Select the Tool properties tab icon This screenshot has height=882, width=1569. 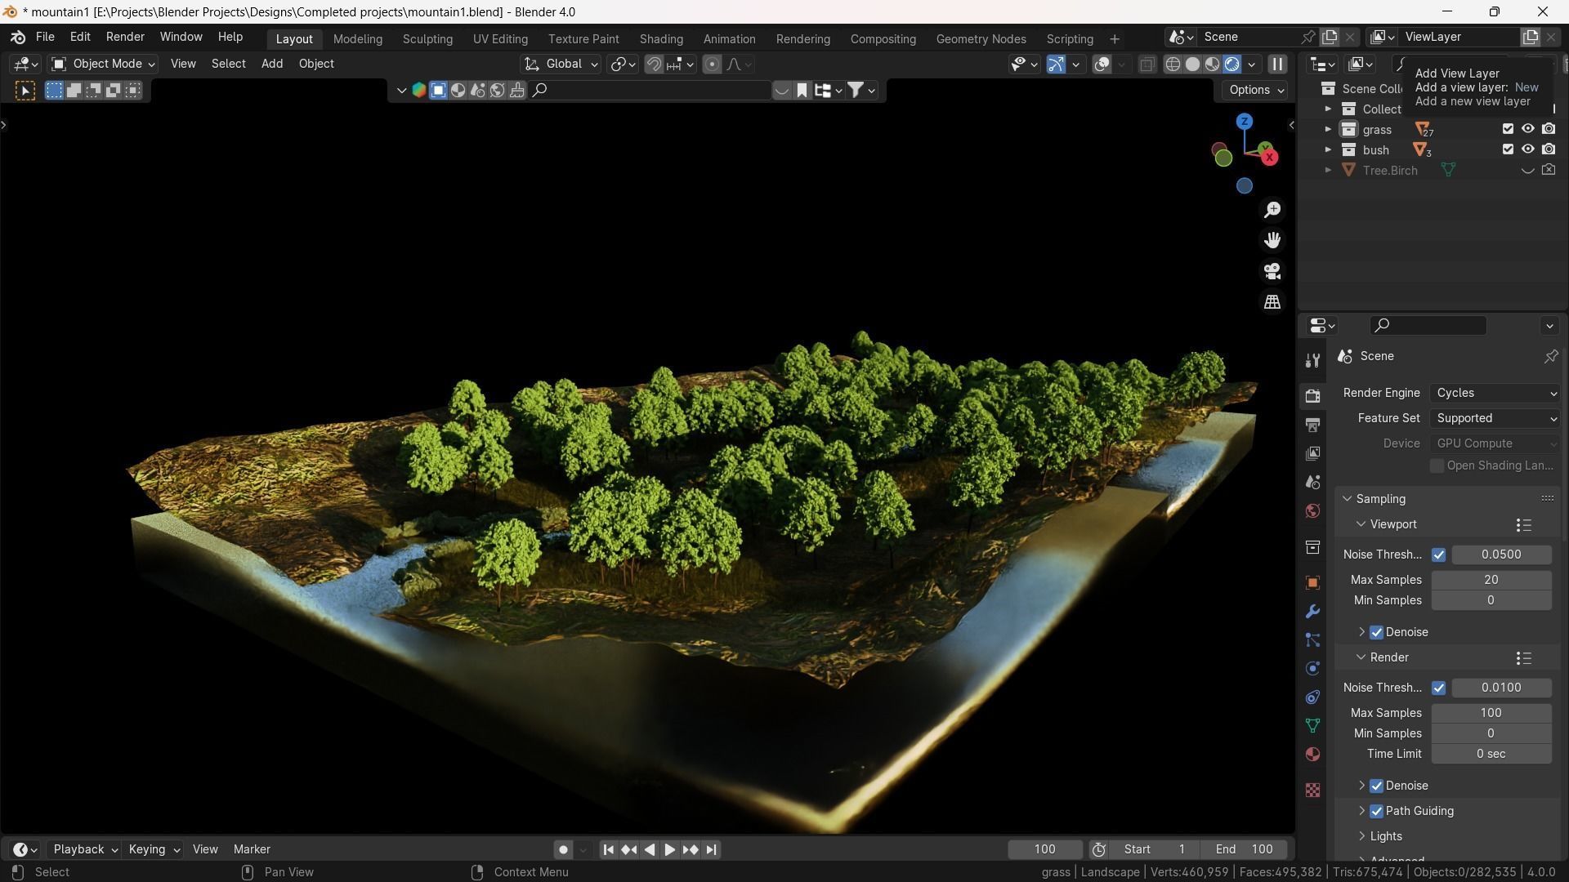click(x=1312, y=360)
